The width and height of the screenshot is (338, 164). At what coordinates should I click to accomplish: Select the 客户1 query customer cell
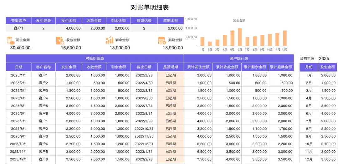[18, 28]
